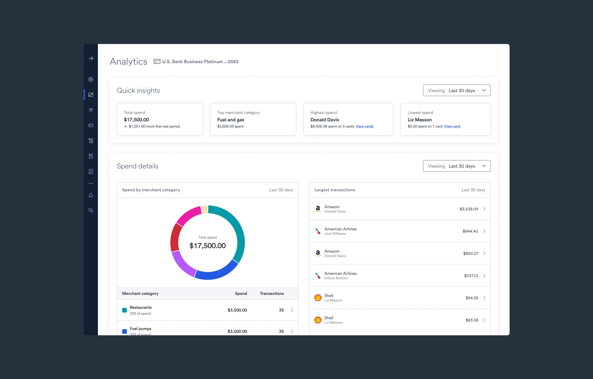The width and height of the screenshot is (593, 379).
Task: Open American Airlines transaction by Joel Williams
Action: [400, 231]
